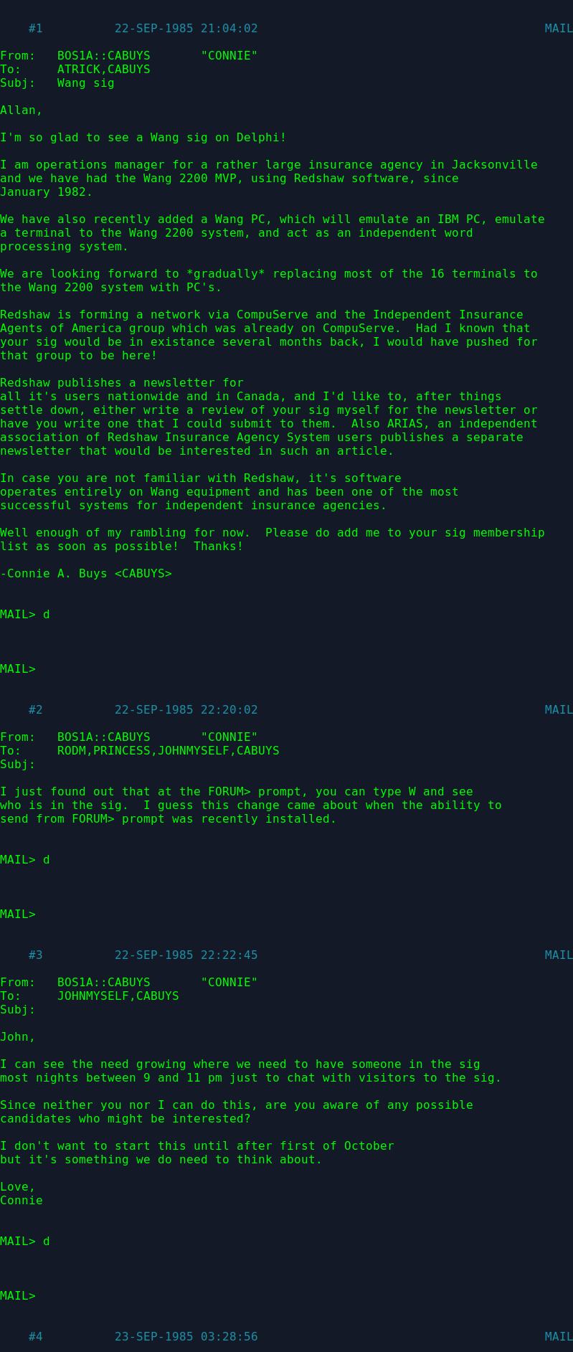573x1352 pixels.
Task: Click timestamp 22-SEP-1985 22:22:45
Action: (x=186, y=955)
